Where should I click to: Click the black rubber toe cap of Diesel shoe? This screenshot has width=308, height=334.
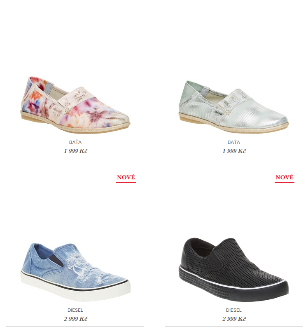277,290
